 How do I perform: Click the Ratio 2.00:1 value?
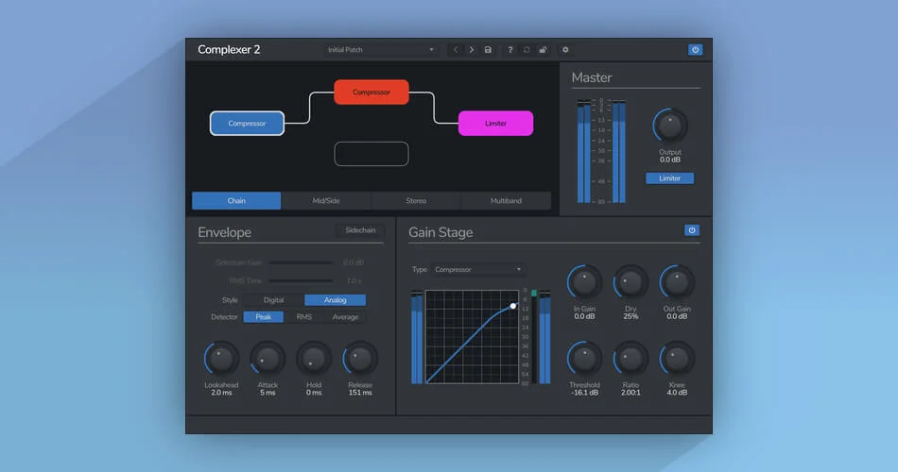(x=630, y=393)
